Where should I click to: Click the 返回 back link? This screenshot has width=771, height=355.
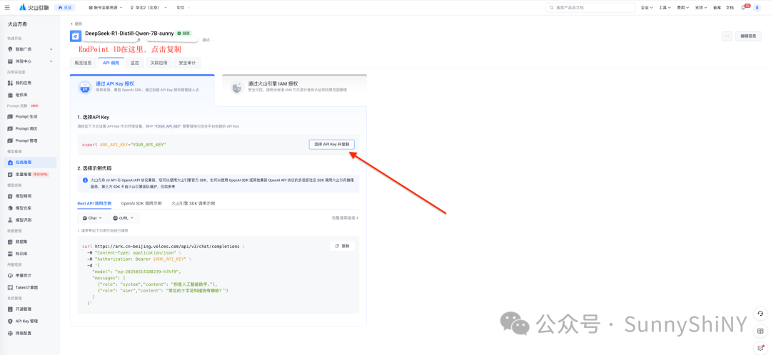pos(76,24)
